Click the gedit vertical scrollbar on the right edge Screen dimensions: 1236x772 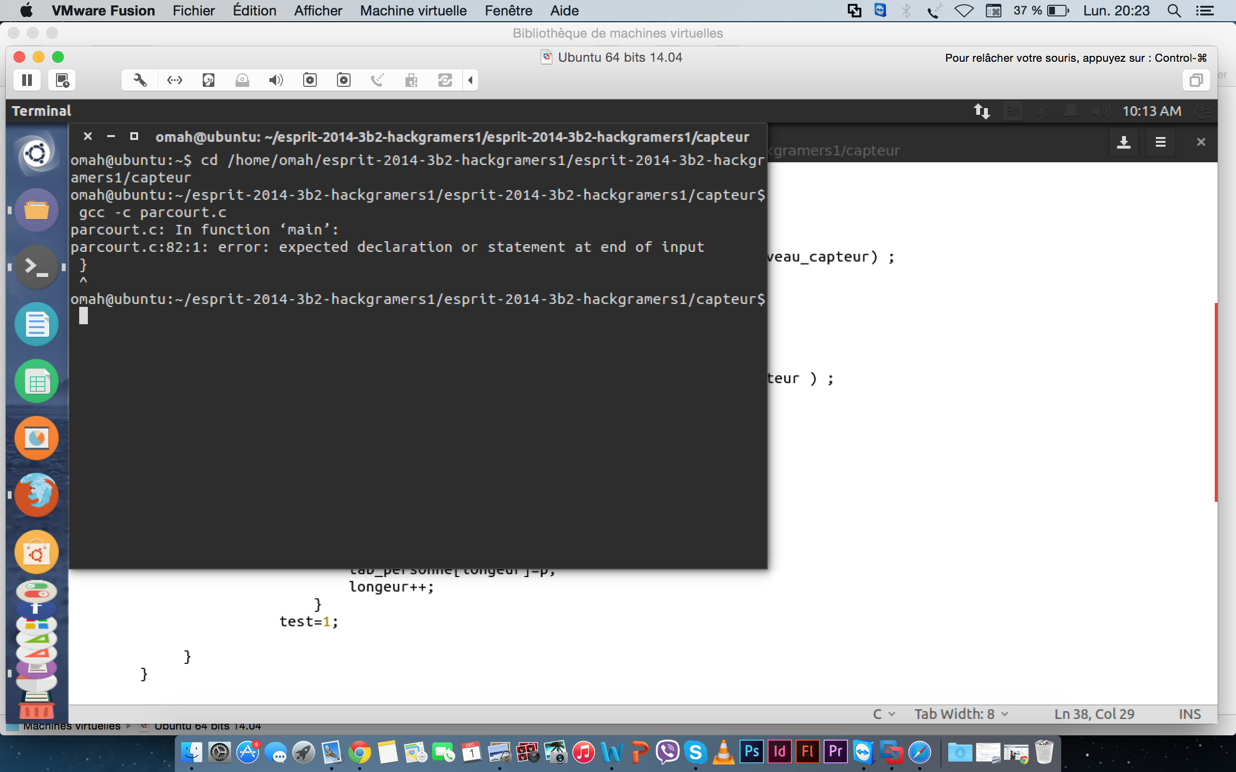click(1216, 402)
